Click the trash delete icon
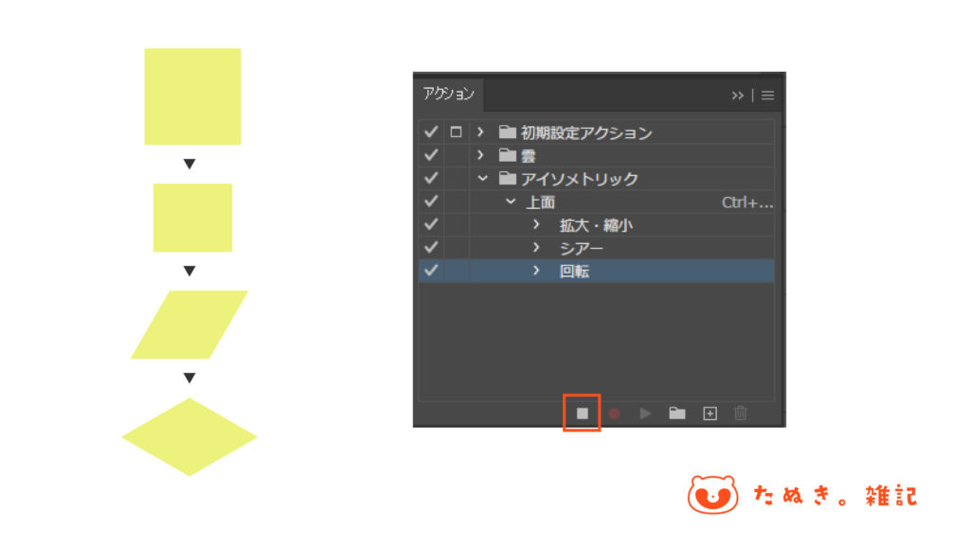Screen dimensions: 970x545 coord(741,413)
